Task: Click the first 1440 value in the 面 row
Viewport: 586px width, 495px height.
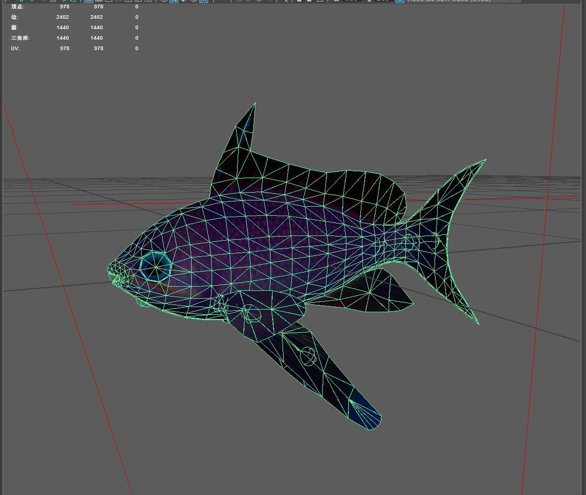Action: pos(62,28)
